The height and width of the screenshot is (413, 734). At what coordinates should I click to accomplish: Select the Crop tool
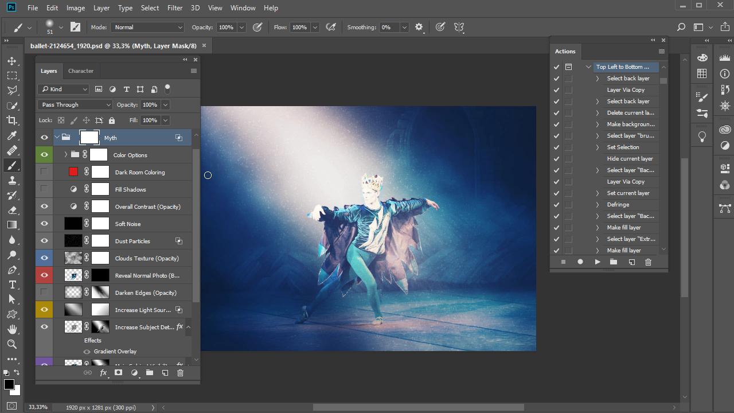[11, 120]
